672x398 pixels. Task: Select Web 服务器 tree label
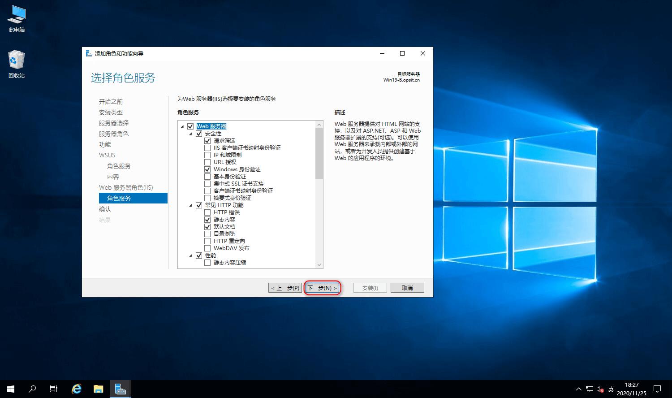click(x=211, y=126)
